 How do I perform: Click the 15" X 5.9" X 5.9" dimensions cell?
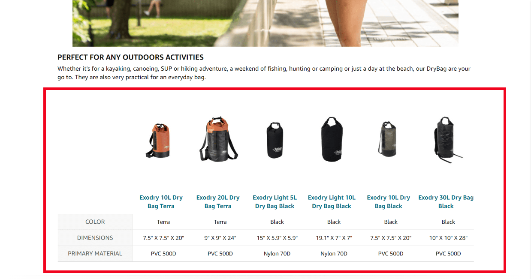pyautogui.click(x=277, y=238)
